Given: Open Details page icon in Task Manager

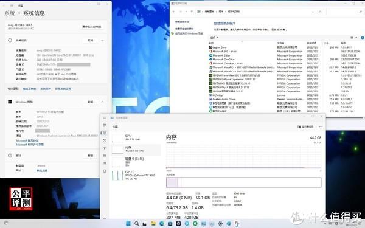Looking at the screenshot, I should [x=105, y=164].
